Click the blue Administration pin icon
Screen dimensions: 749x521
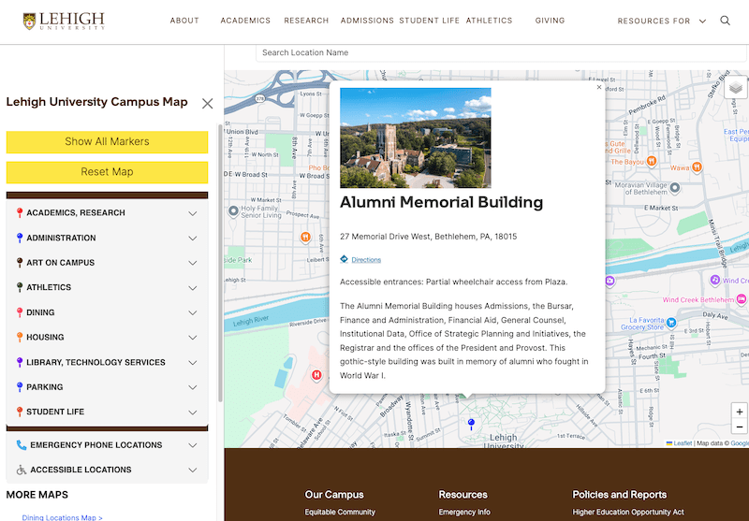pos(20,238)
